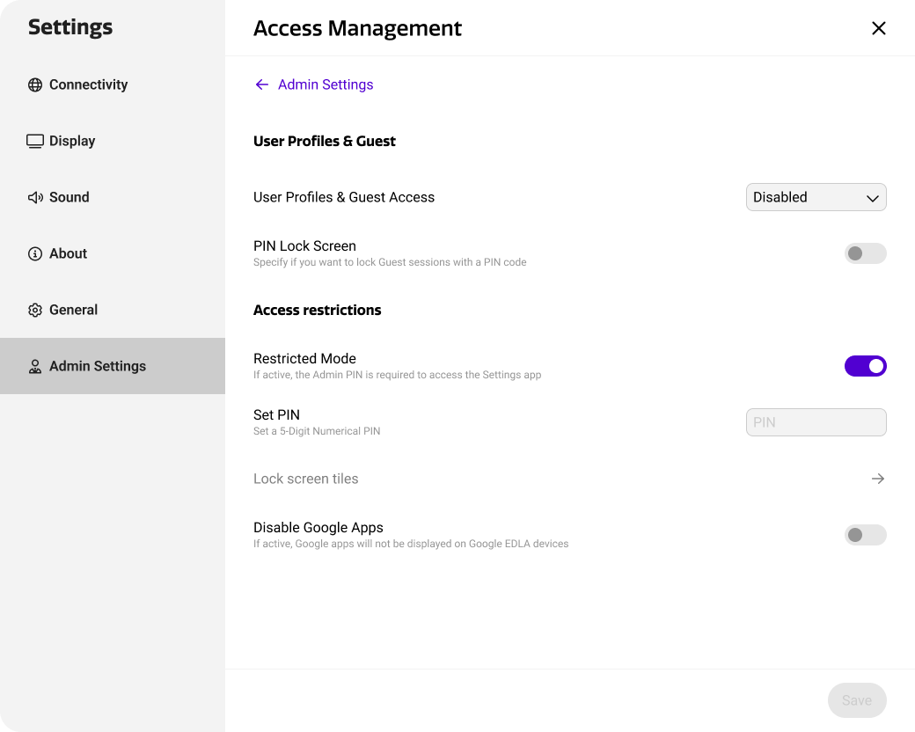This screenshot has width=915, height=732.
Task: Click the Lock screen tiles arrow icon
Action: 877,479
